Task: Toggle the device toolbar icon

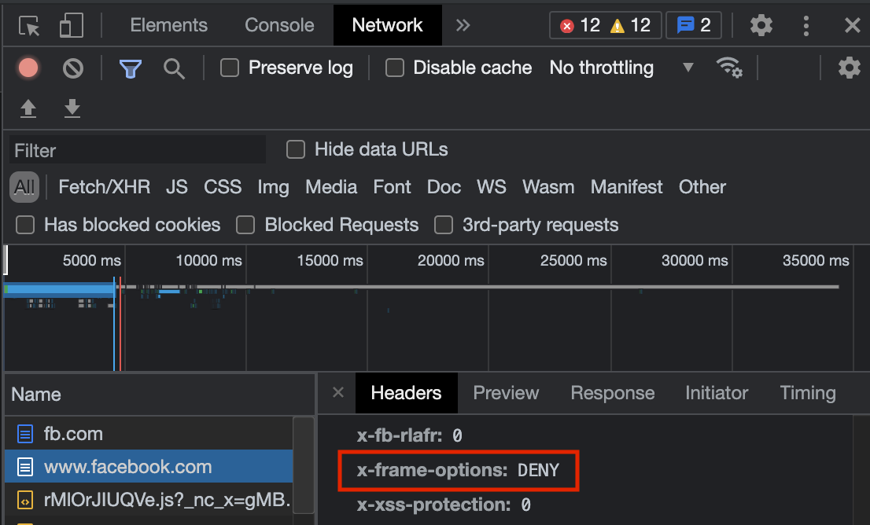Action: click(71, 25)
